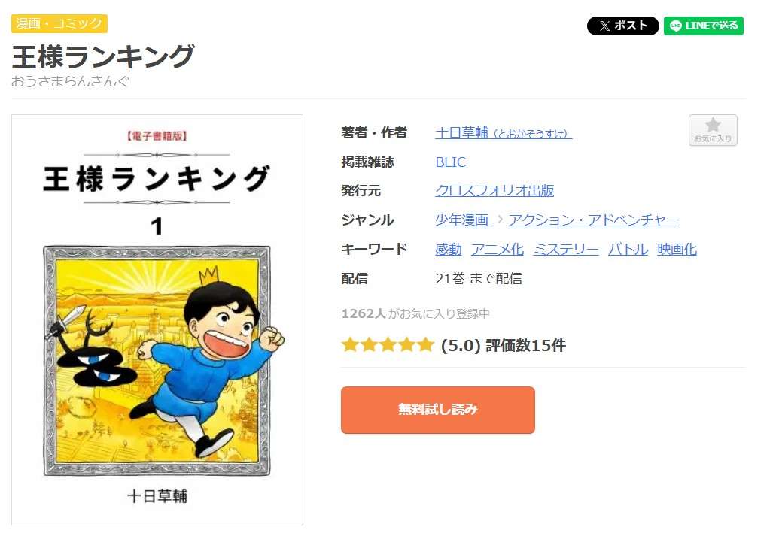Select the BLIC magazine entry

point(449,162)
